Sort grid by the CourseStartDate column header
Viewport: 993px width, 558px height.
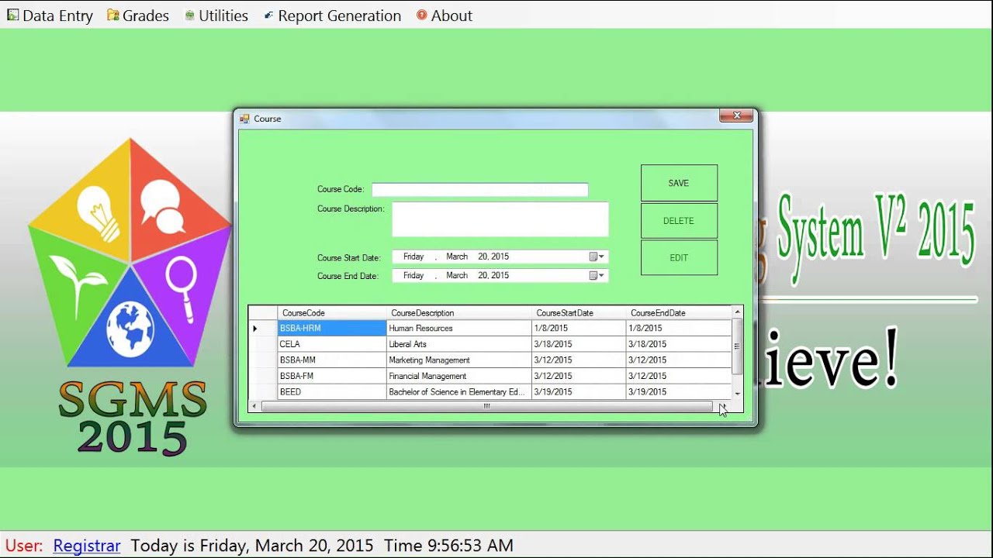(x=579, y=313)
